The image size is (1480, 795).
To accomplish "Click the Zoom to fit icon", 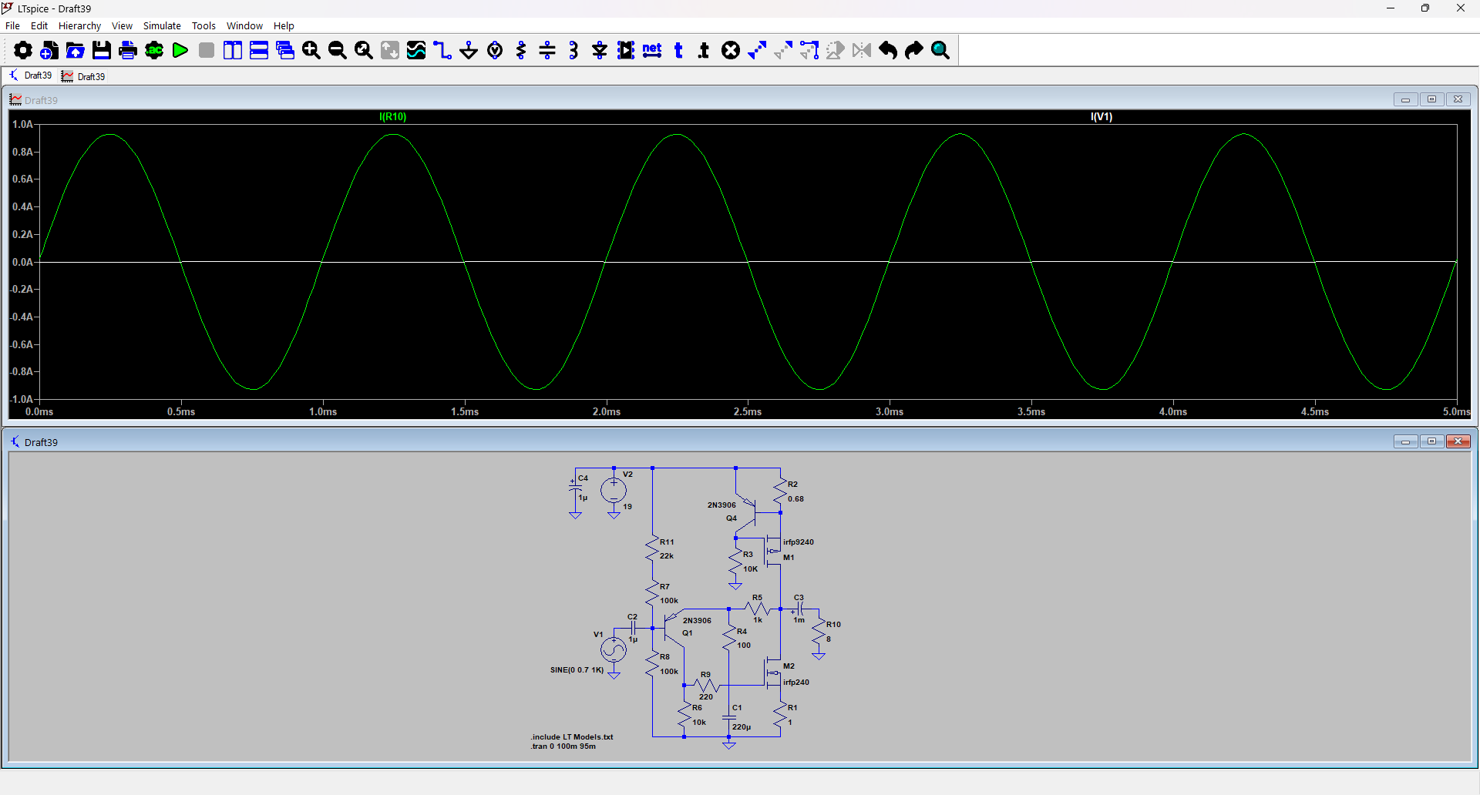I will 364,51.
